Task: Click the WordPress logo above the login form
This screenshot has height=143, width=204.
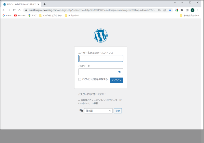Action: tap(100, 36)
